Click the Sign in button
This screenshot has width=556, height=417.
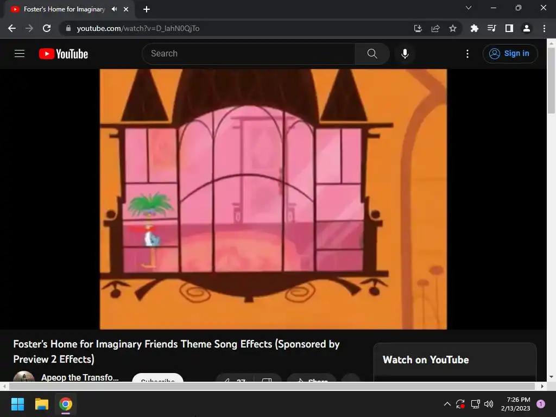point(510,54)
